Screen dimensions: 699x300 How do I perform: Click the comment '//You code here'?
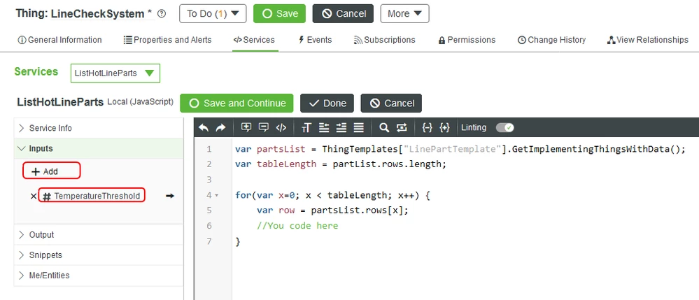[297, 226]
